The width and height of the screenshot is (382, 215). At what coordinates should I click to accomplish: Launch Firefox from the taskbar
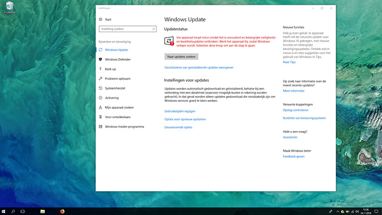62,211
